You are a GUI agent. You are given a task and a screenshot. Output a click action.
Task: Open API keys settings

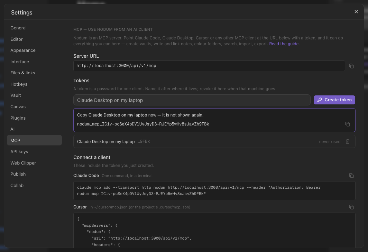click(34, 151)
